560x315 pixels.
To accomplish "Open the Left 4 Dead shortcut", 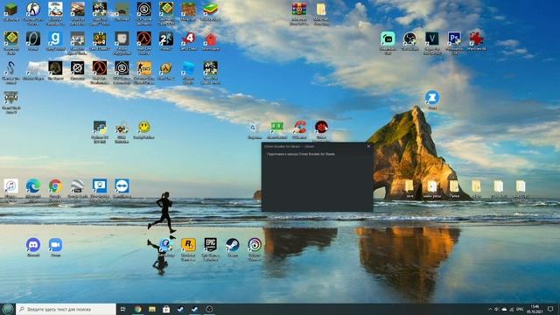I will (x=188, y=38).
